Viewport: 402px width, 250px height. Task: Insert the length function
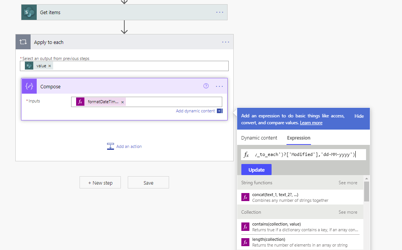(x=300, y=242)
